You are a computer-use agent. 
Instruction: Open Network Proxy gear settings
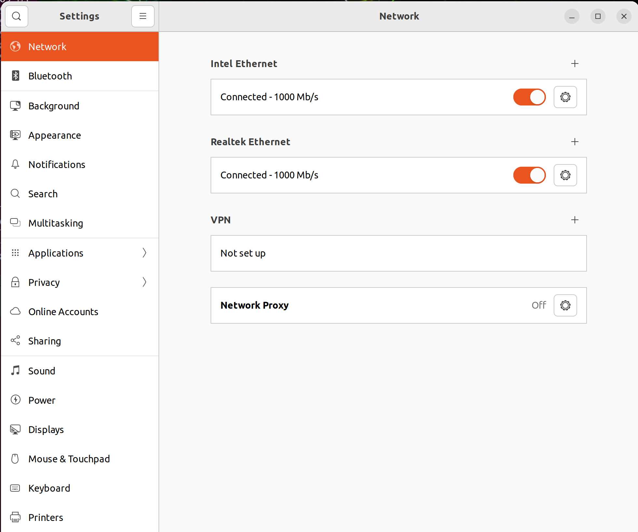(565, 305)
